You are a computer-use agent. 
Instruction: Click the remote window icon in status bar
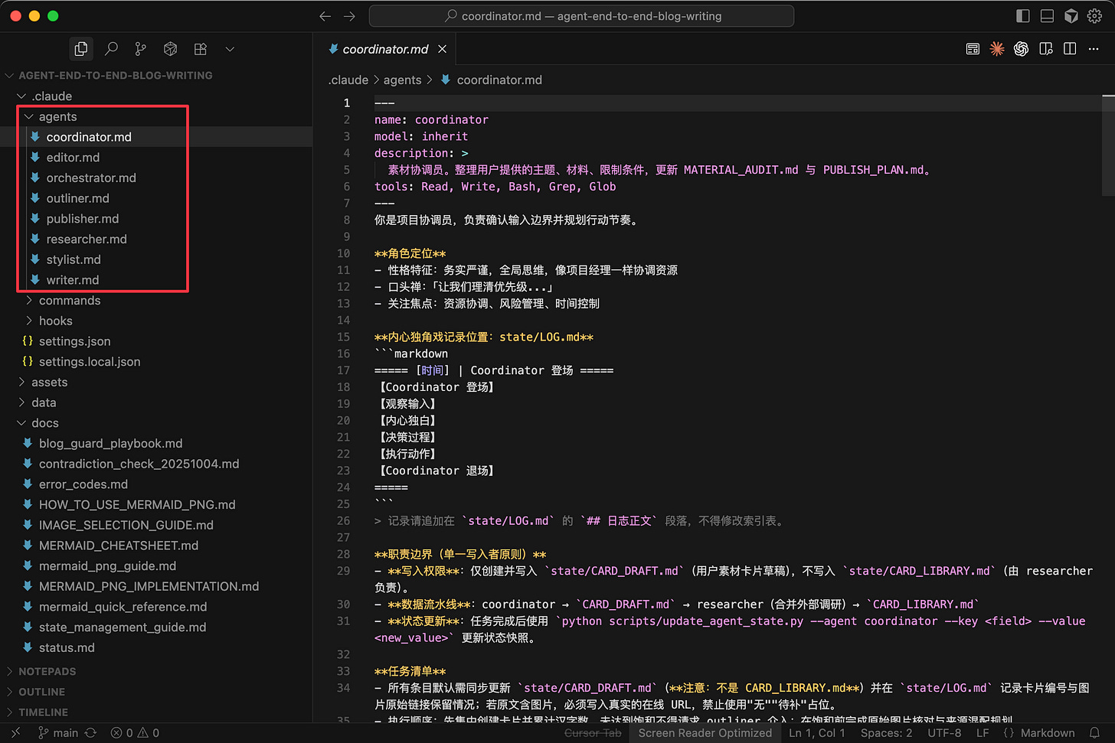click(15, 733)
